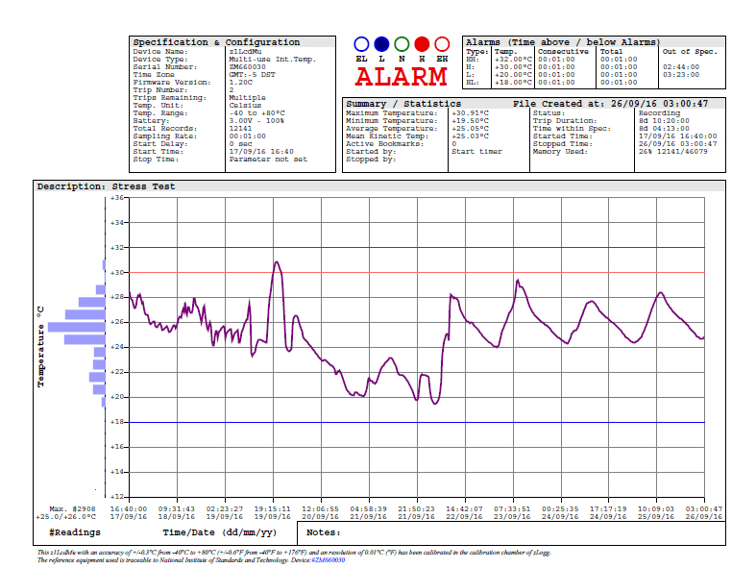Screen dimensions: 756x568
Task: Click the filled blue L alarm indicator
Action: [381, 44]
